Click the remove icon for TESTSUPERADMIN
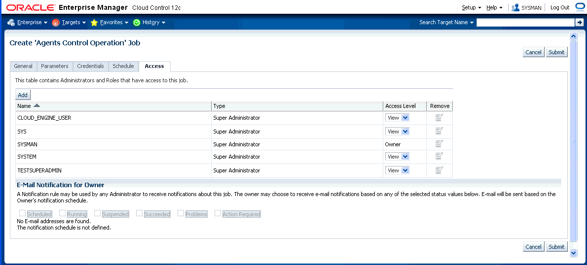Viewport: 587px width, 265px height. click(x=439, y=170)
